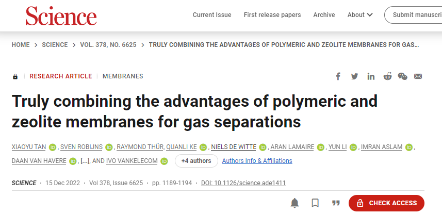Screen dimensions: 442x214
Task: Open the Current Issue menu item
Action: click(212, 15)
